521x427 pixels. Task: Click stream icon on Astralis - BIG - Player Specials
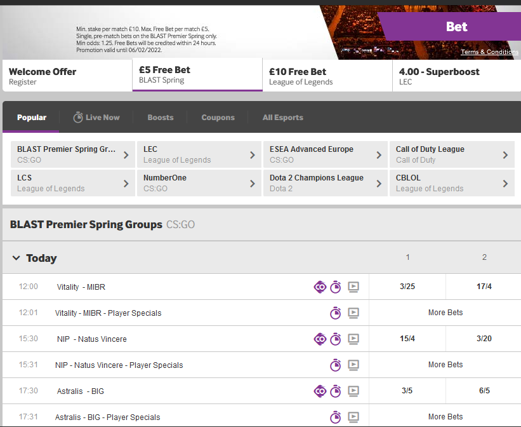point(353,417)
